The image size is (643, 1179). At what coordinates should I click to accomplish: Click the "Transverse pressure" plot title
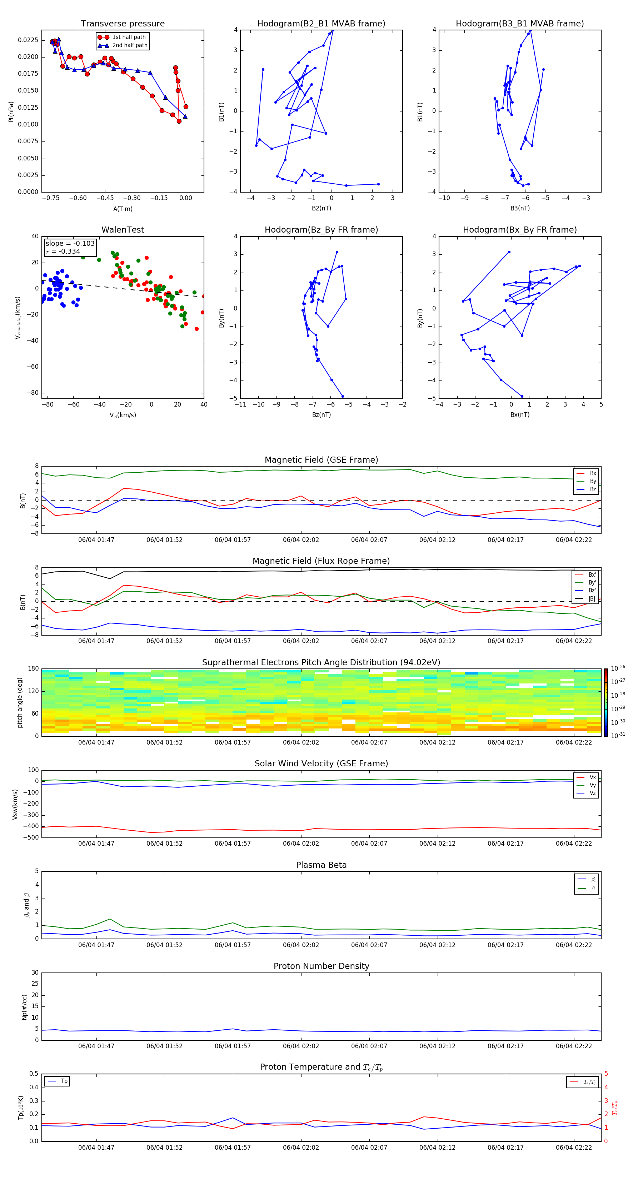[x=123, y=24]
